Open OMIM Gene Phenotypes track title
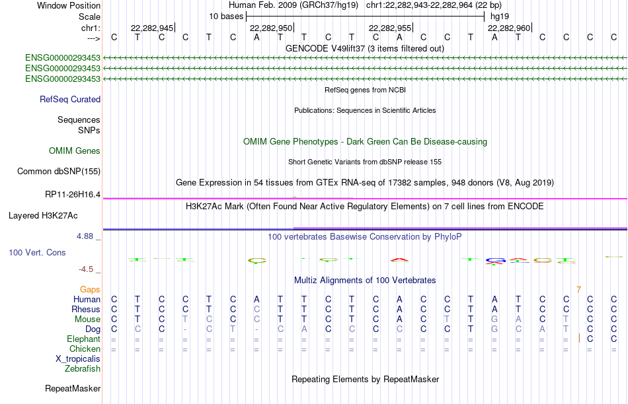628x404 pixels. (365, 142)
